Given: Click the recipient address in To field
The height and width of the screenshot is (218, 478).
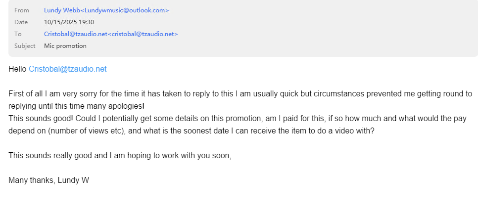Looking at the screenshot, I should [111, 34].
